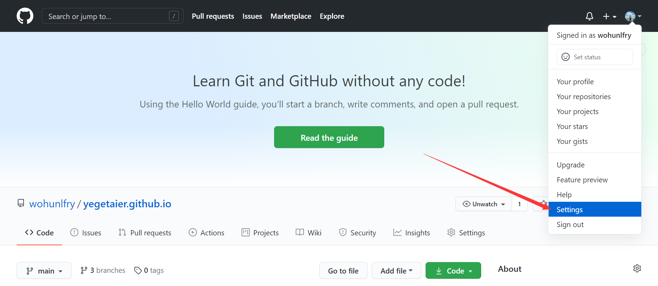Click the About heading text
Viewport: 658px width, 286px height.
[x=510, y=269]
